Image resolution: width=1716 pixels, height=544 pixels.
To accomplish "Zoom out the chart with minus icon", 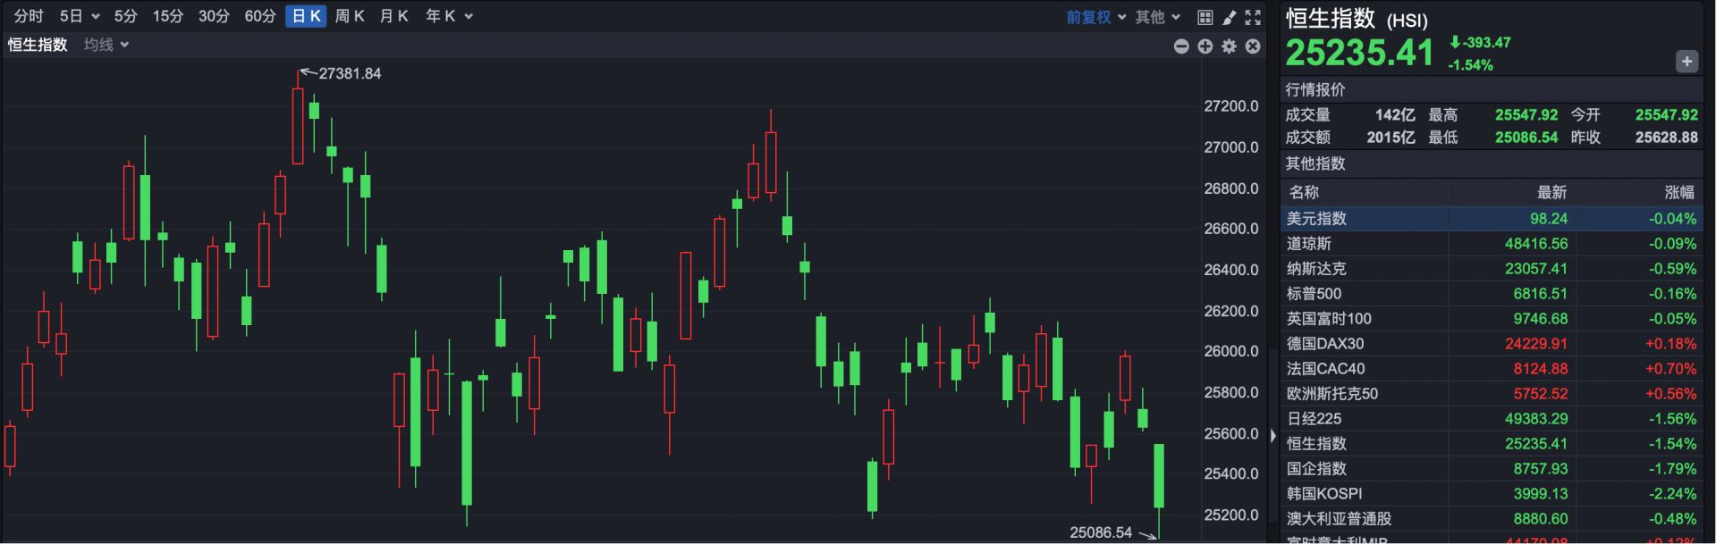I will [x=1181, y=46].
